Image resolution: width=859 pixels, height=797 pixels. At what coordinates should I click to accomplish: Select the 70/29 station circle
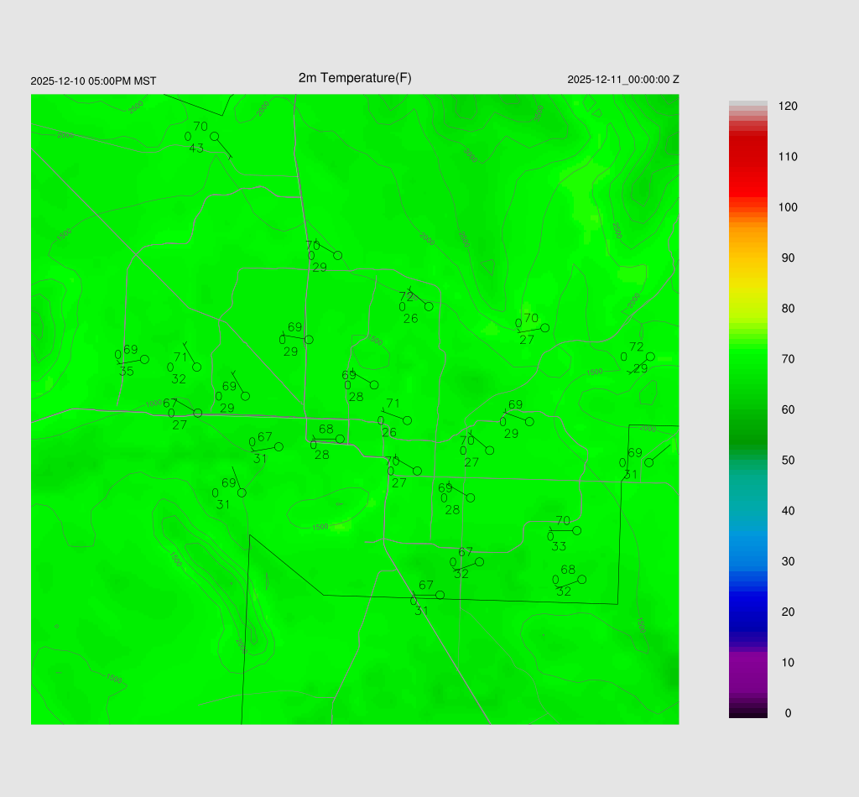(x=337, y=255)
